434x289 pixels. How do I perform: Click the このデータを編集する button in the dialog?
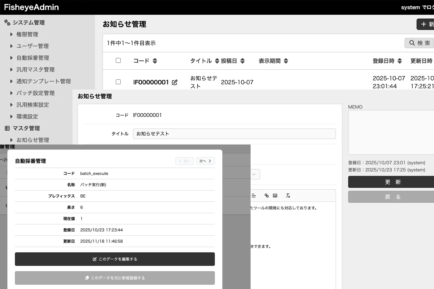[x=115, y=259]
